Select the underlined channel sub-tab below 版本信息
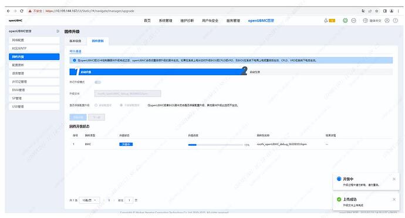 pos(75,52)
